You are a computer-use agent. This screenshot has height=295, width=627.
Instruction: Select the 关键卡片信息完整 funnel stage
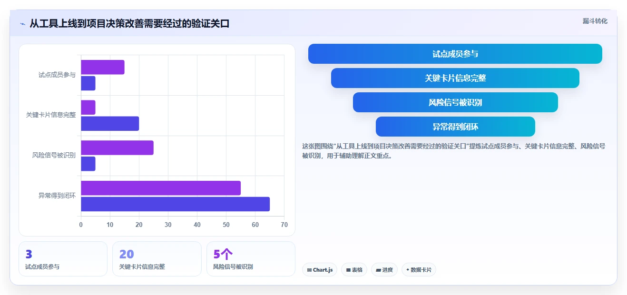455,78
